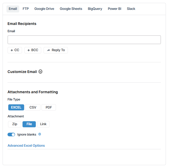Set attachment to Zip
Screen dimensions: 169x168
[x=15, y=124]
